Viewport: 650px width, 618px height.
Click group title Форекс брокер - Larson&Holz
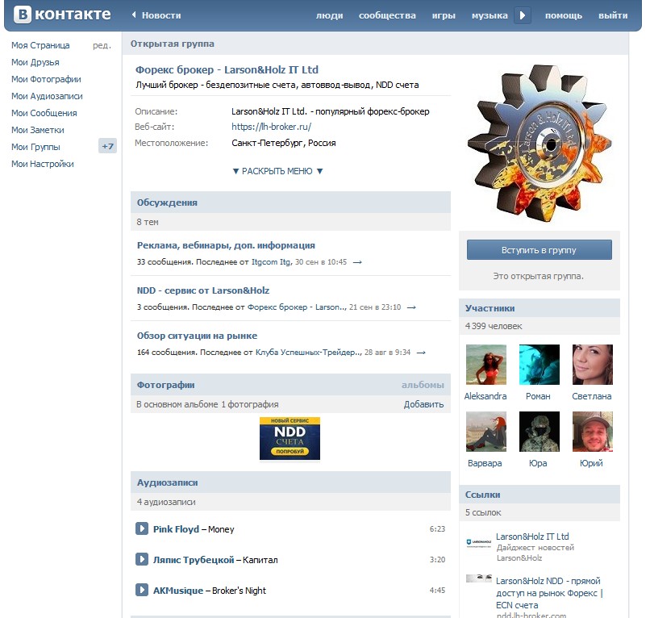(227, 69)
